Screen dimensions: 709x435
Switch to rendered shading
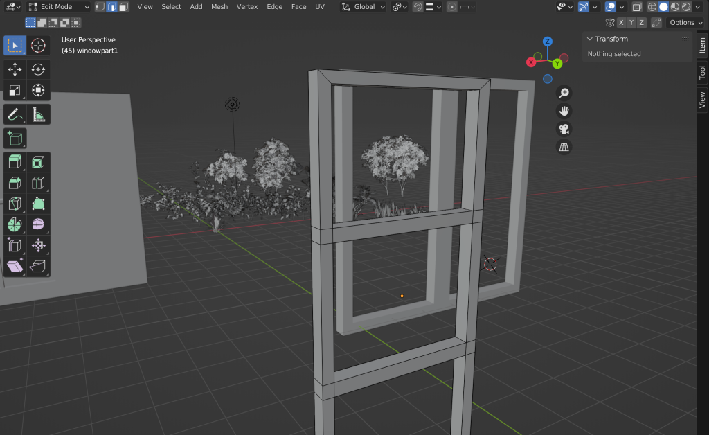[686, 7]
